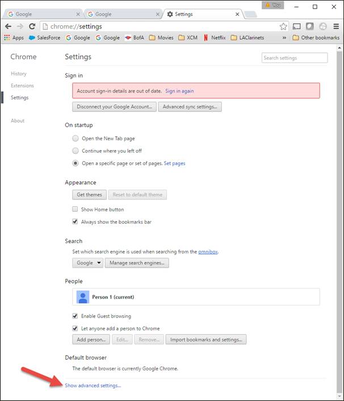This screenshot has height=401, width=344.
Task: Open the SalesForce bookmark
Action: click(x=45, y=38)
